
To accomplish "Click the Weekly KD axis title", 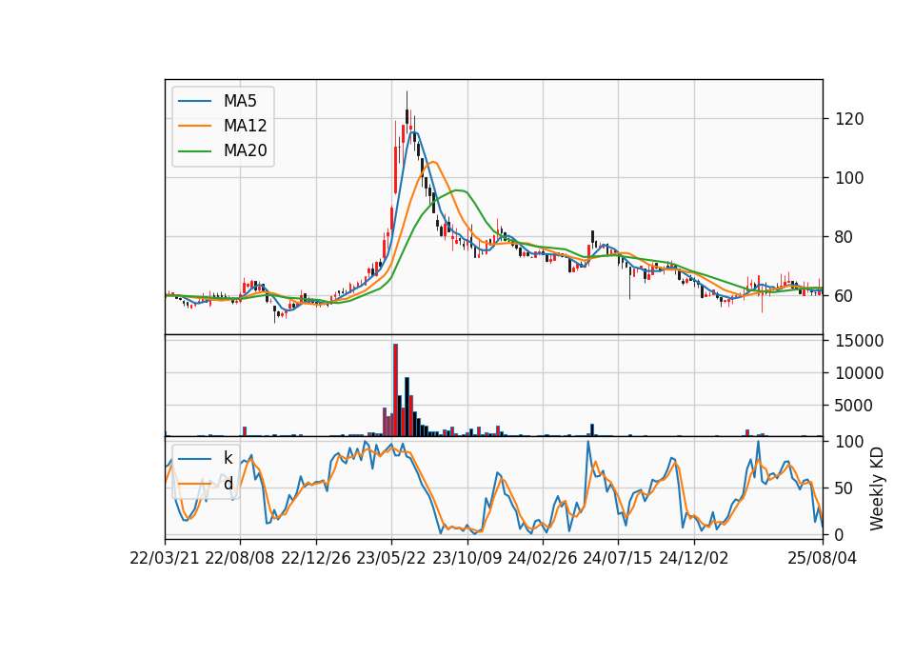I will pyautogui.click(x=877, y=488).
